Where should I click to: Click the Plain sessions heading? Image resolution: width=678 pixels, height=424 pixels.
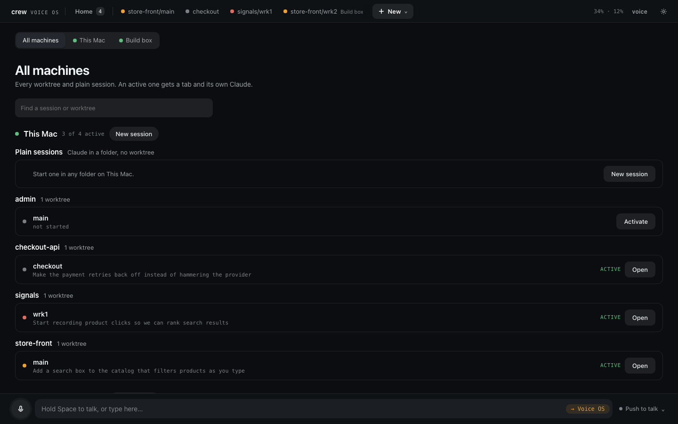pos(39,152)
